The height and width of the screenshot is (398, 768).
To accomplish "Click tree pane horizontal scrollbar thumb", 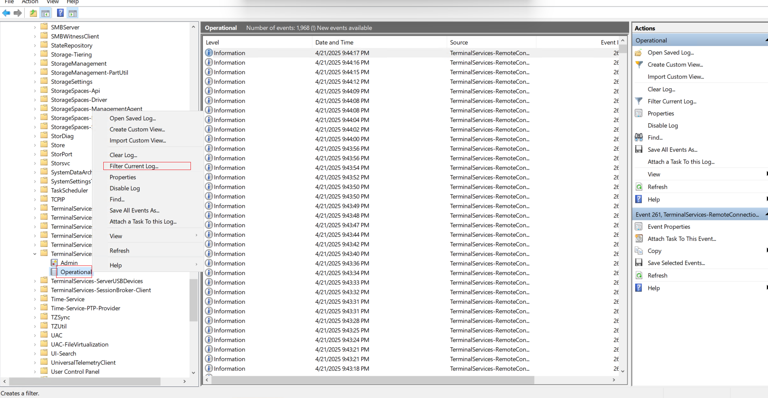I will (85, 381).
